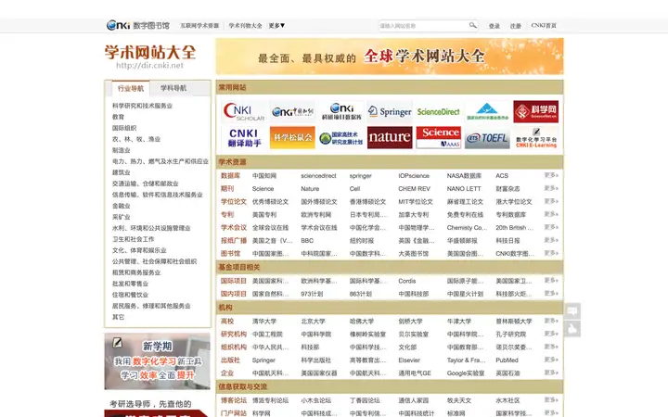This screenshot has height=417, width=668.
Task: Select 教育 in the industry list
Action: click(x=118, y=117)
